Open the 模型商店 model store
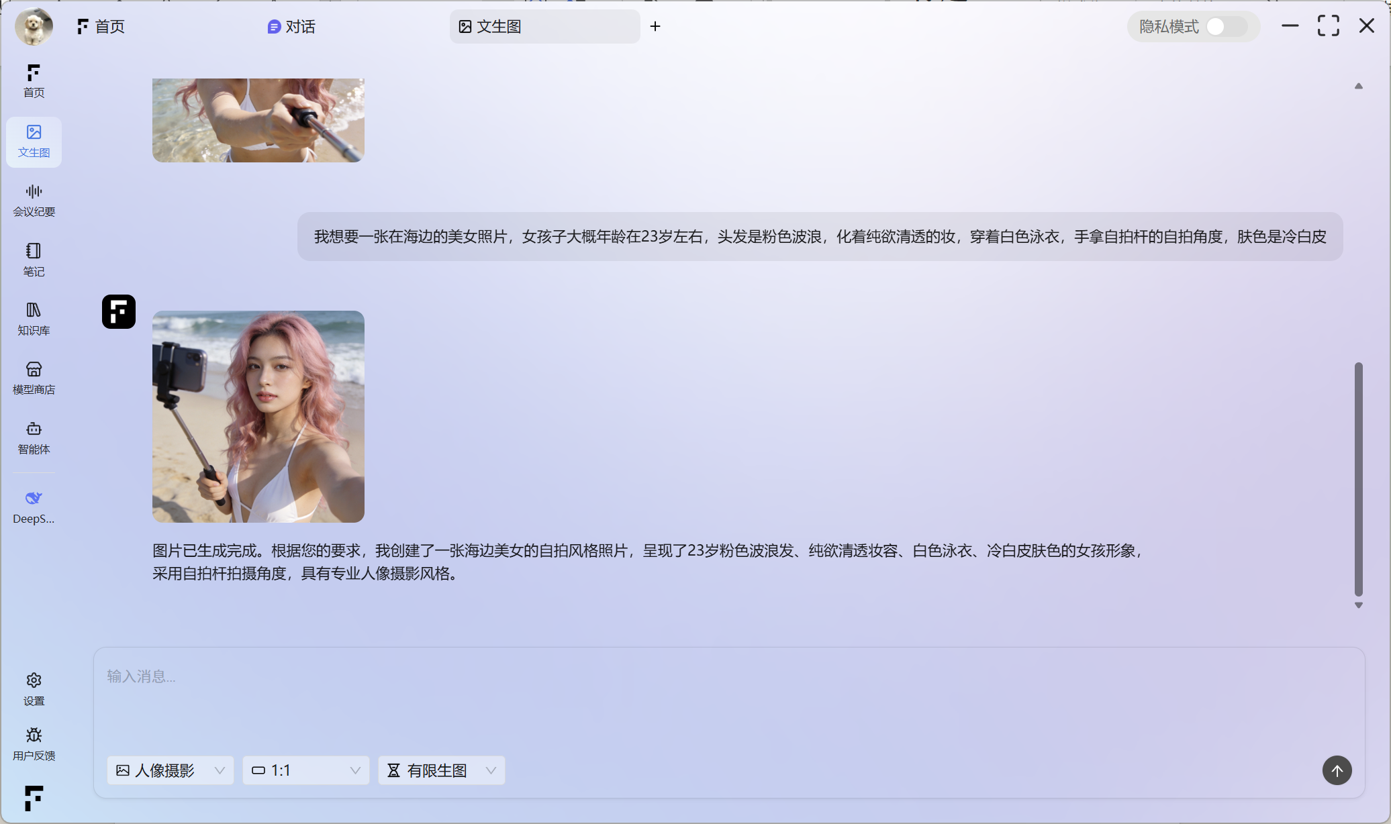This screenshot has height=824, width=1391. (x=34, y=377)
